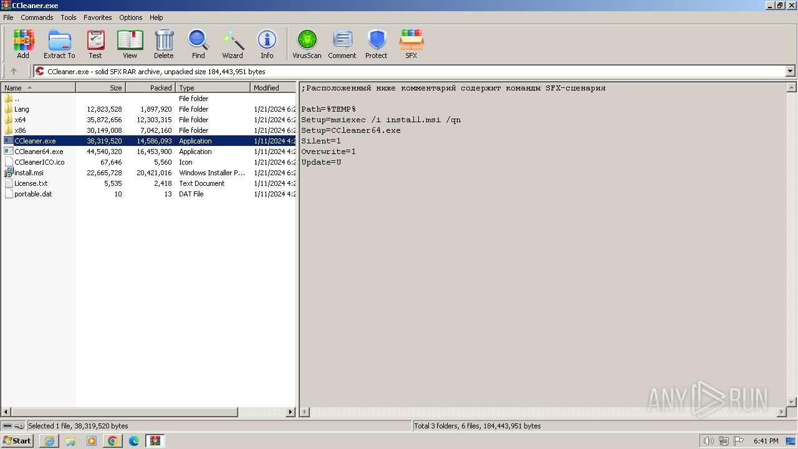Screen dimensions: 798x449
Task: Select the x86 folder icon
Action: pyautogui.click(x=8, y=130)
